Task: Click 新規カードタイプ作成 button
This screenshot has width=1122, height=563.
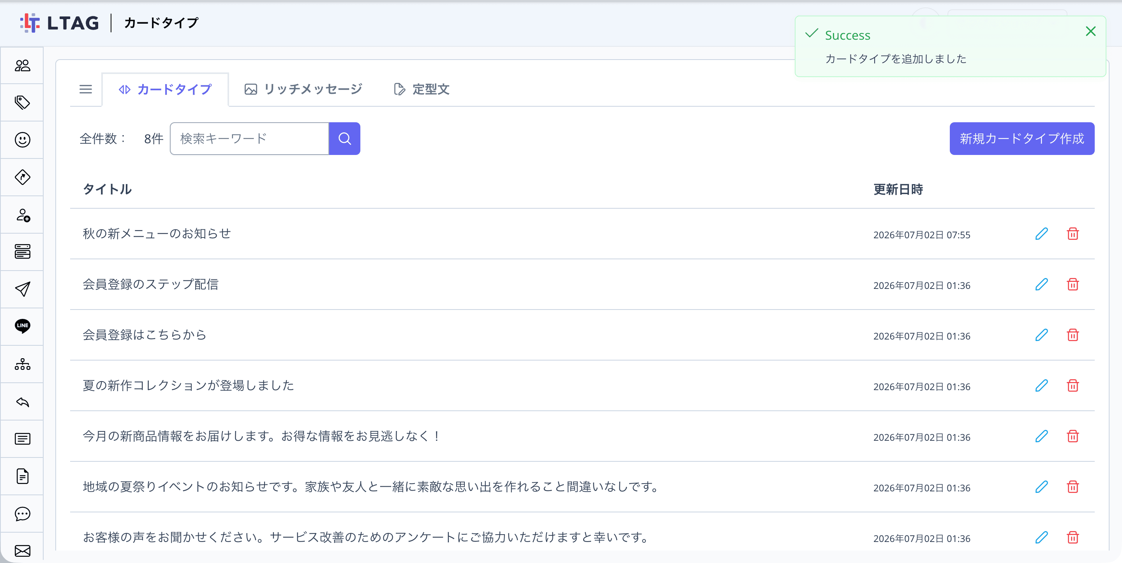Action: coord(1021,139)
